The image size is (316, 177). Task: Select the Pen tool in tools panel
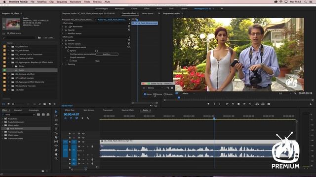pos(56,150)
